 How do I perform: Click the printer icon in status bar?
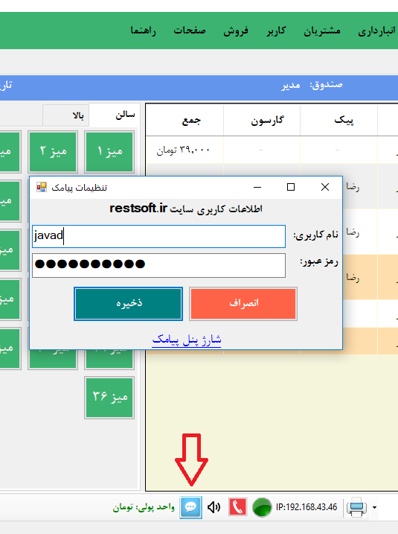(x=356, y=507)
